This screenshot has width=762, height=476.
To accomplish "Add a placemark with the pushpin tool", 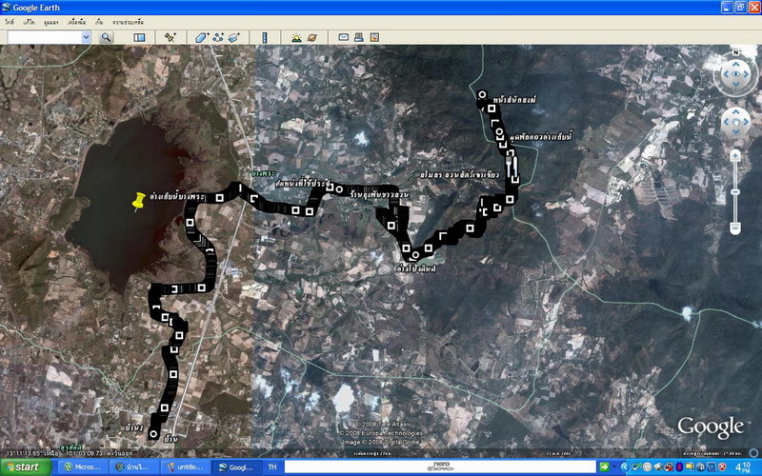I will click(170, 37).
